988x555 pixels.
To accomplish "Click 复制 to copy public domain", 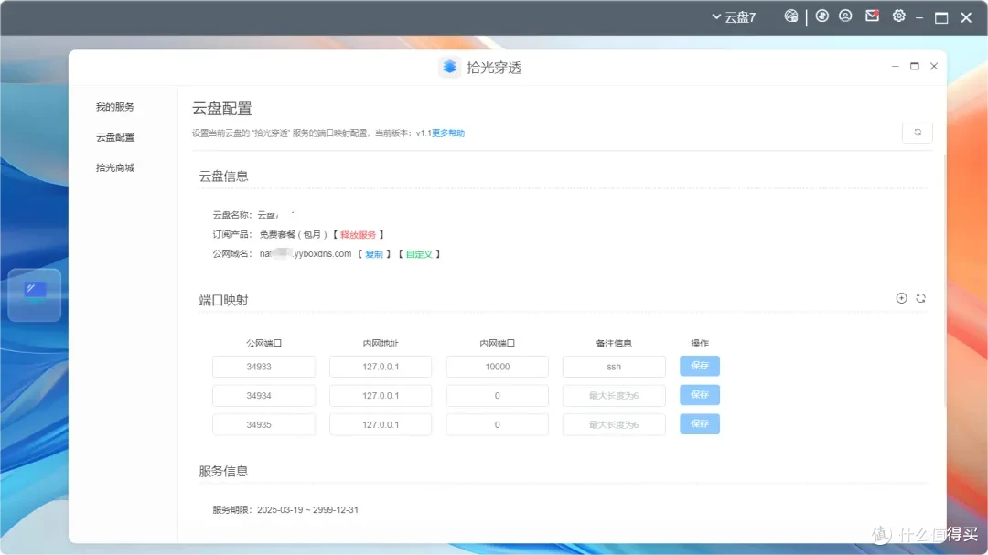I will 373,254.
